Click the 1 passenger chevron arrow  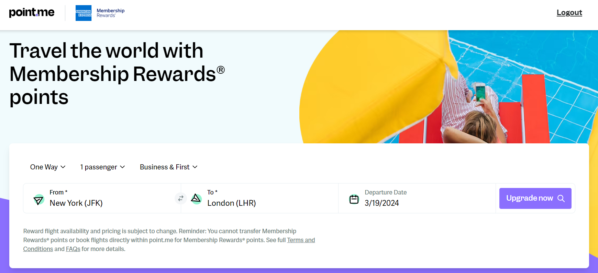coord(123,167)
